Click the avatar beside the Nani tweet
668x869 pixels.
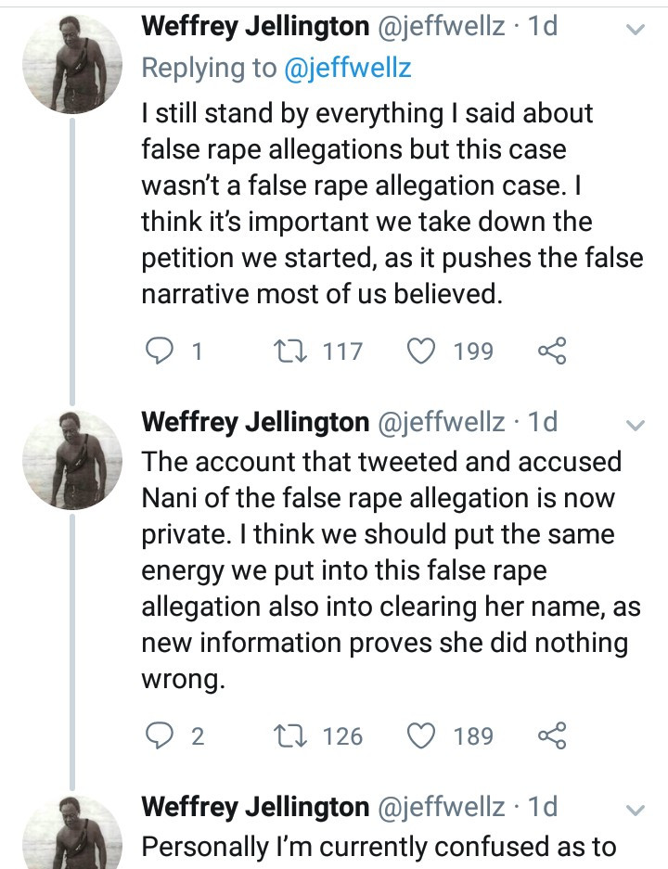[x=71, y=459]
